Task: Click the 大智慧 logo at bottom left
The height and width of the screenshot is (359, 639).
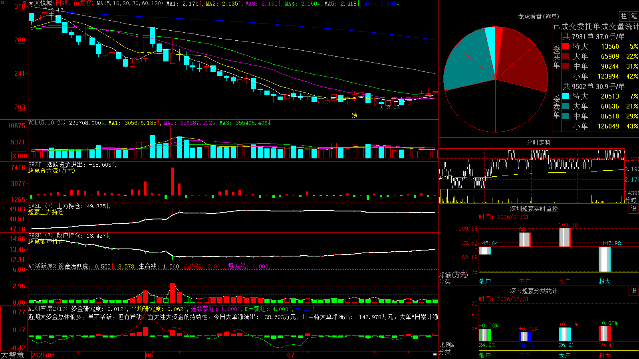Action: click(x=12, y=355)
